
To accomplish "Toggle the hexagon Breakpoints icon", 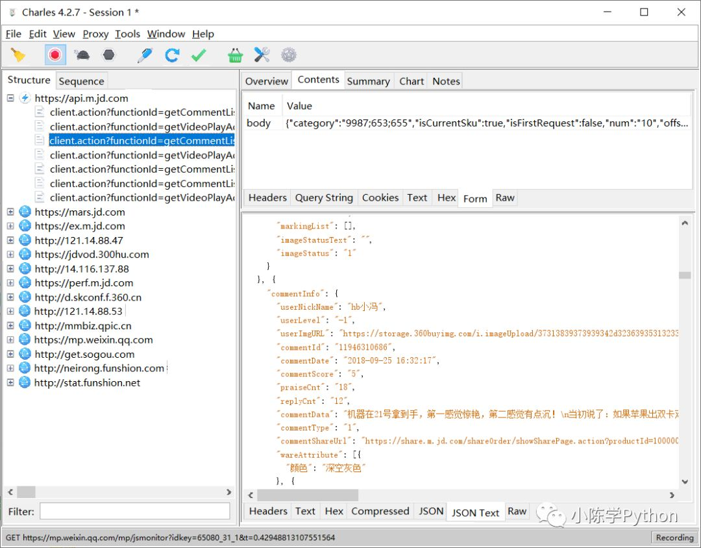I will (x=108, y=55).
